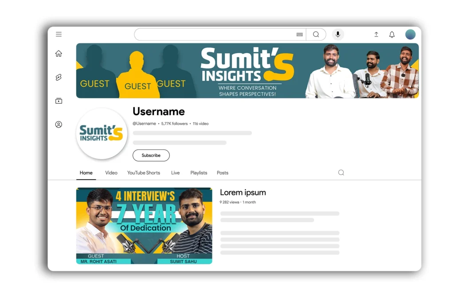The image size is (454, 293).
Task: Open the profile avatar menu
Action: coord(410,35)
